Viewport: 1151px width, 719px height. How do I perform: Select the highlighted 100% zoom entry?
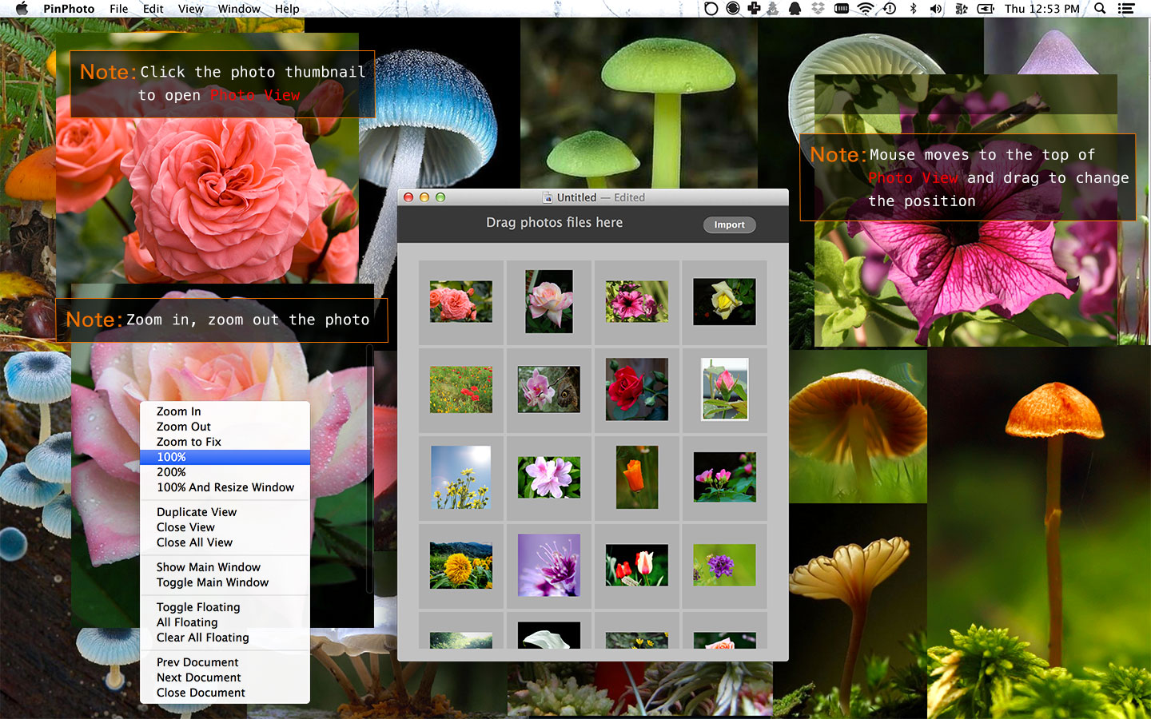coord(225,457)
